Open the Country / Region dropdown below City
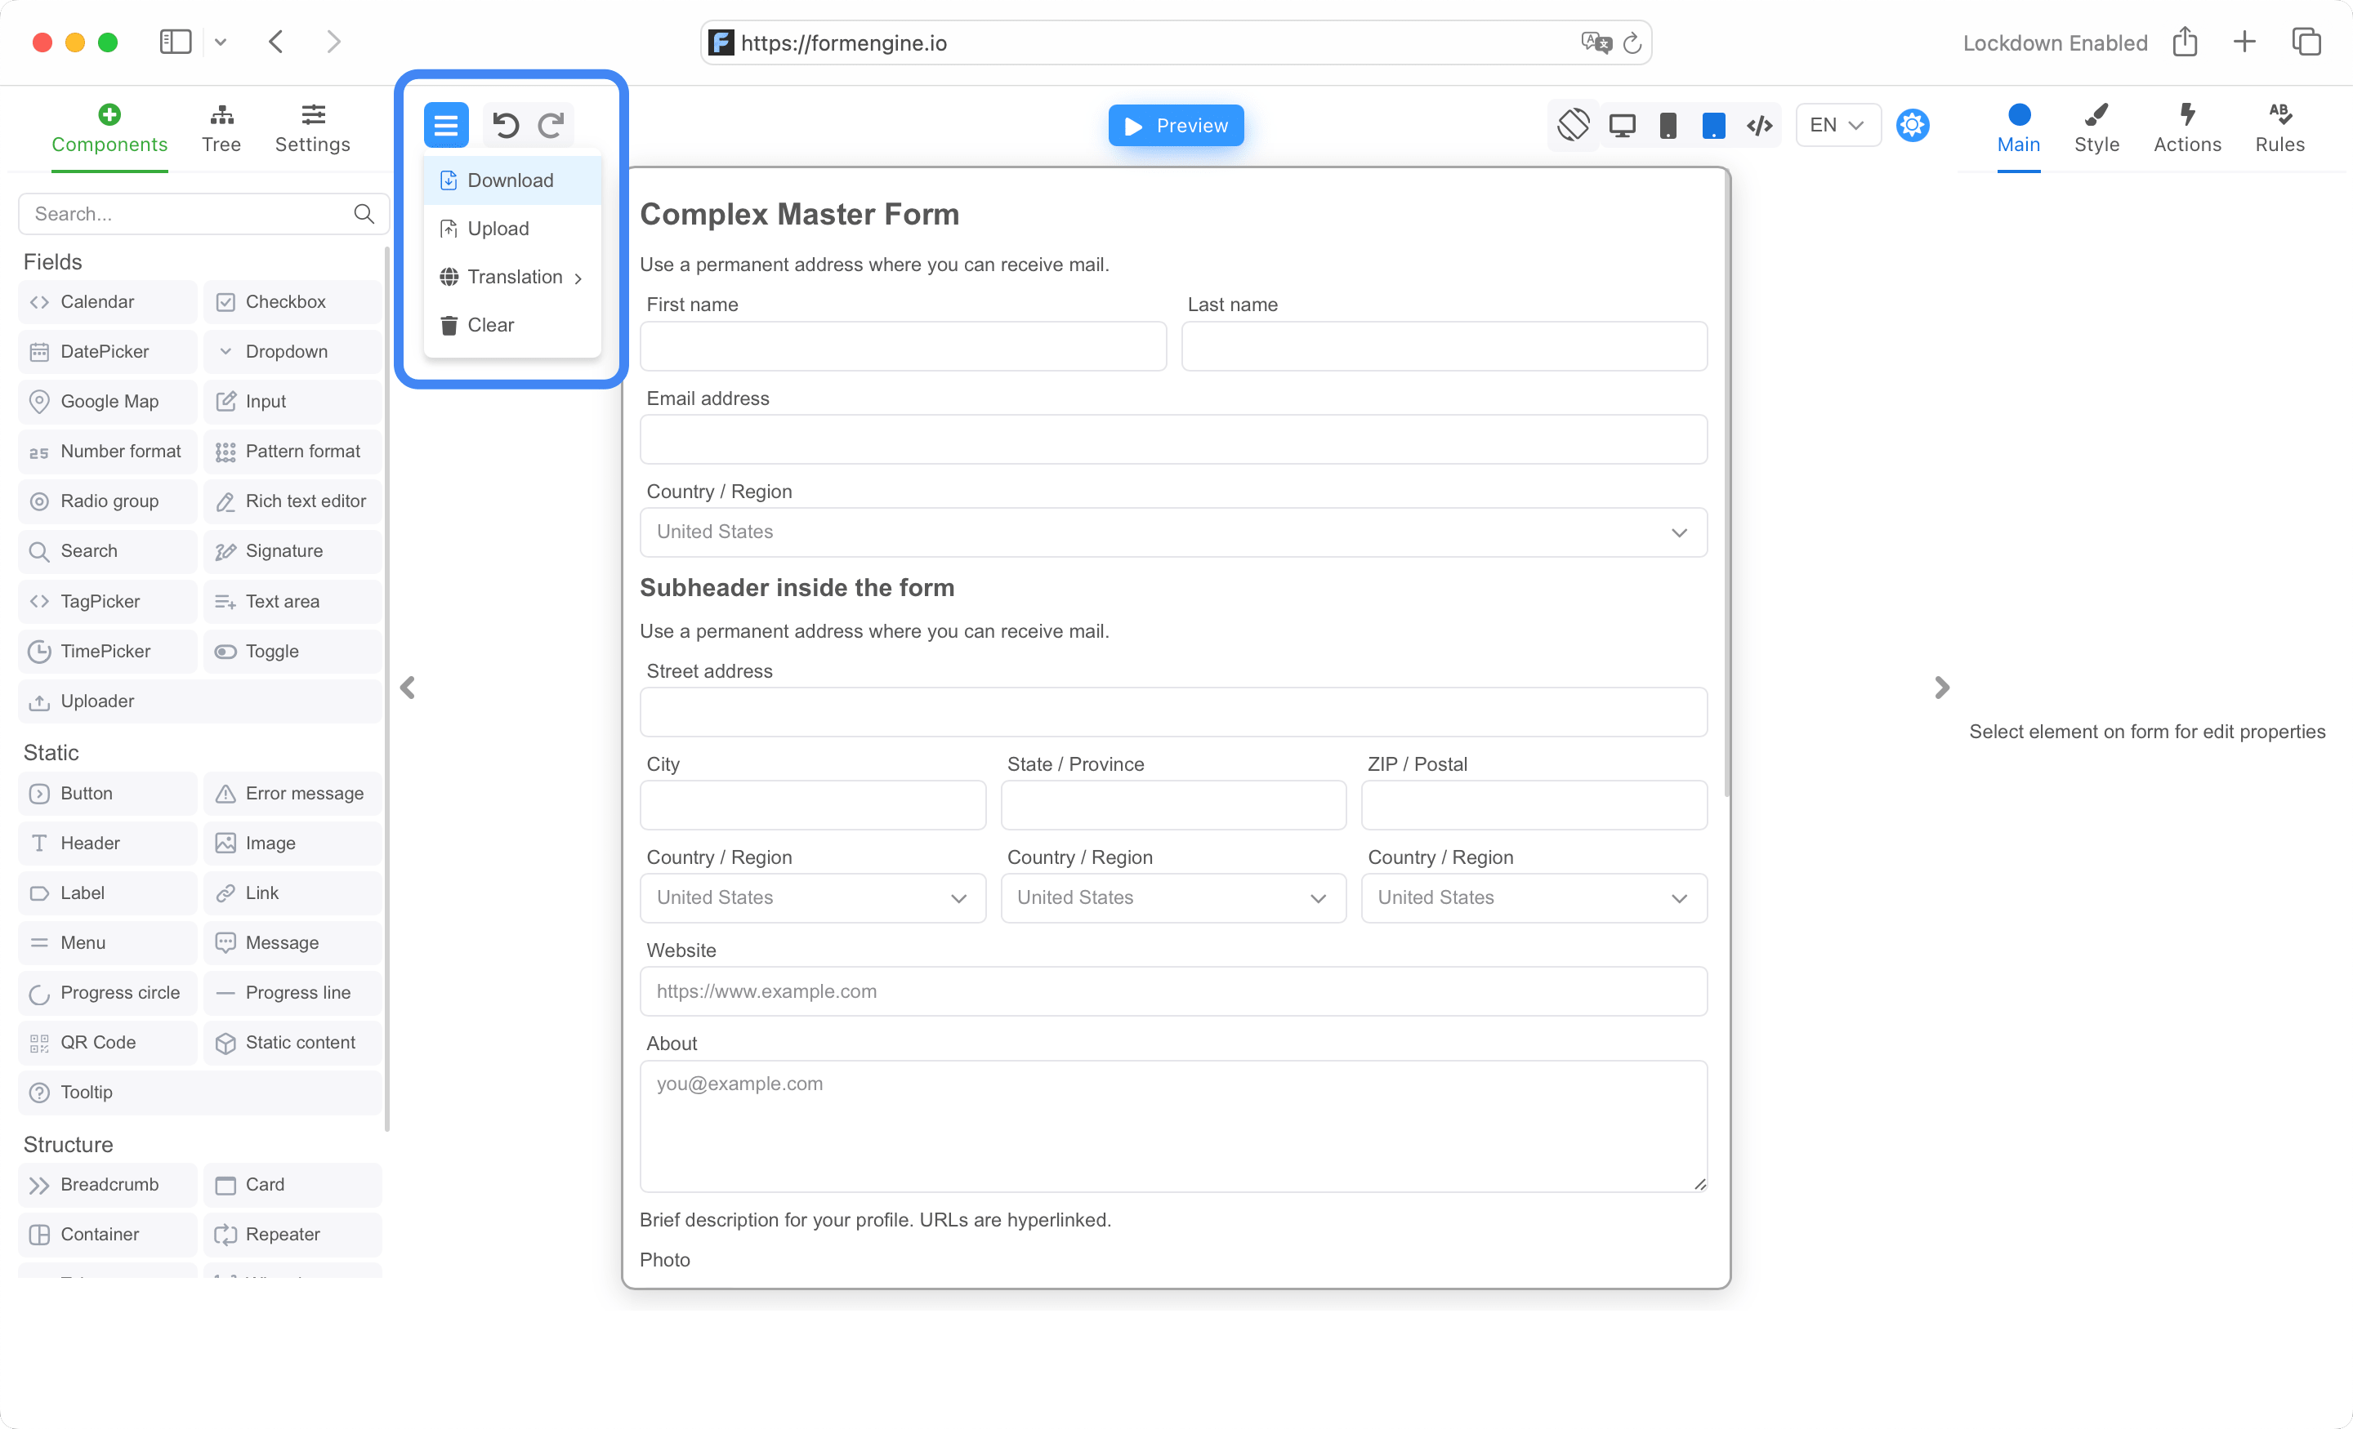Viewport: 2353px width, 1429px height. click(813, 897)
